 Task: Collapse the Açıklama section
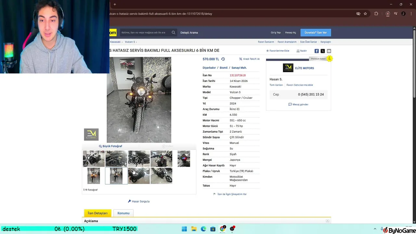[x=328, y=221]
